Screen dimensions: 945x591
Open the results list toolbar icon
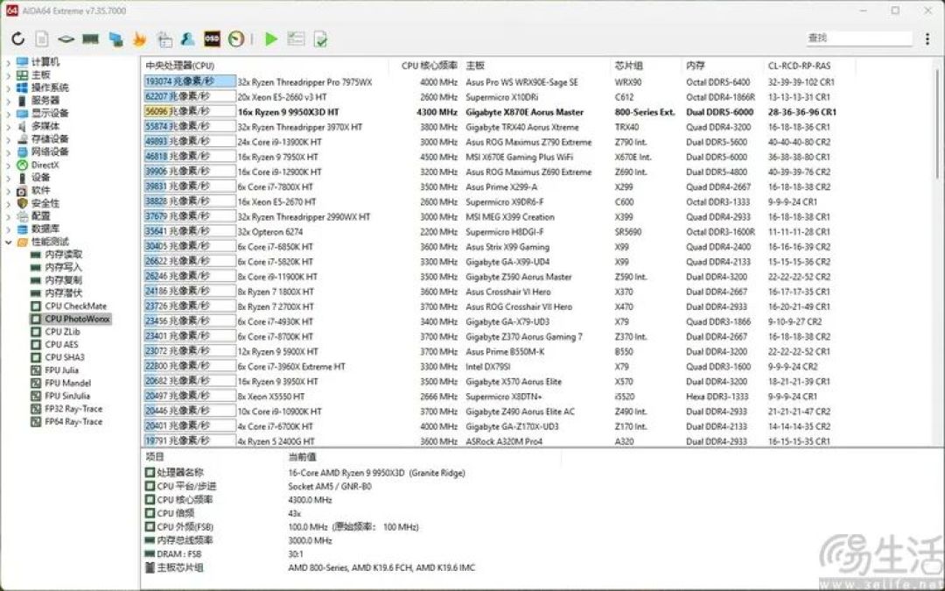[296, 39]
